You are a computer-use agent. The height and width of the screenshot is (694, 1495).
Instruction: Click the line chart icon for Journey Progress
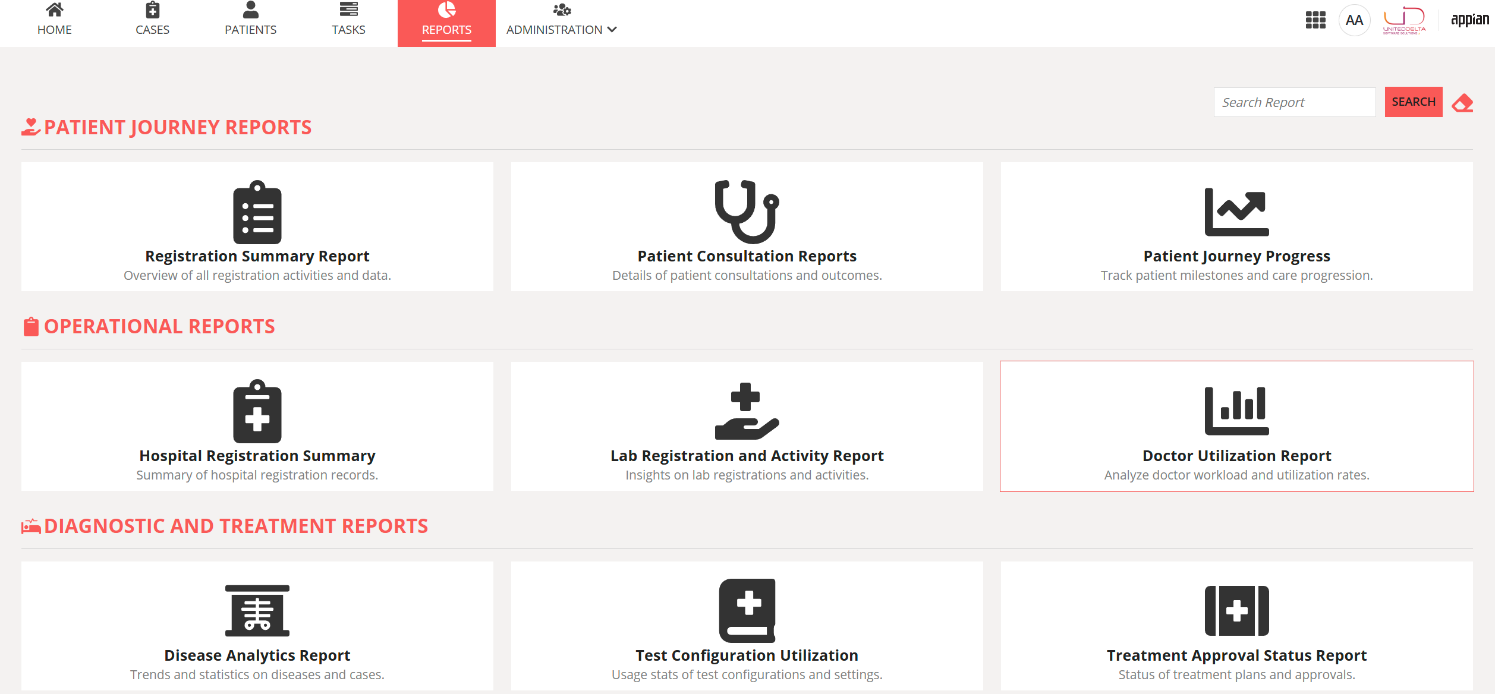point(1236,212)
